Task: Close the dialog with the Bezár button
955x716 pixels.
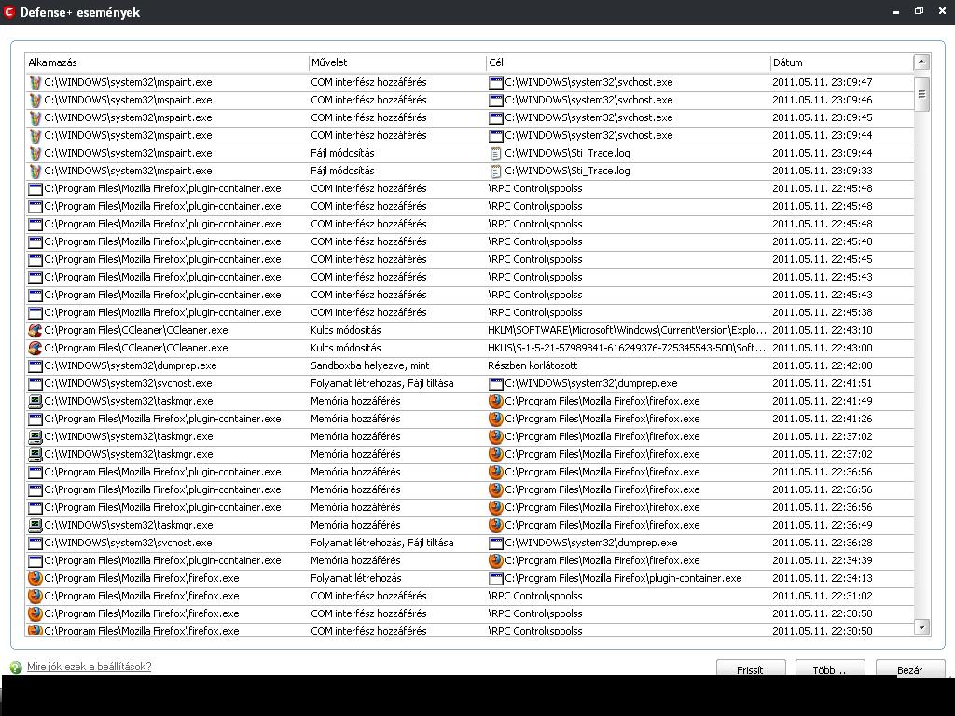Action: 910,668
